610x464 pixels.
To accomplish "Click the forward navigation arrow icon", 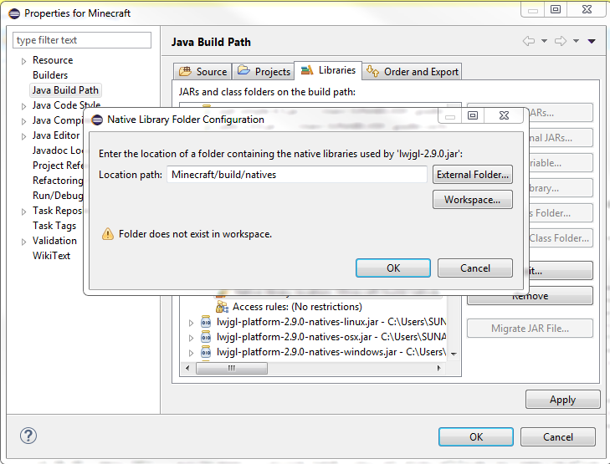I will pyautogui.click(x=561, y=41).
